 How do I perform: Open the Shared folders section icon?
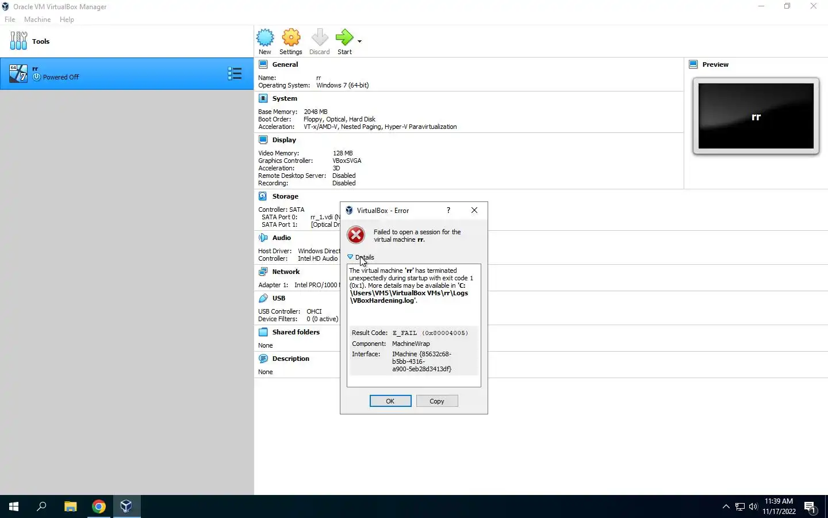[263, 332]
